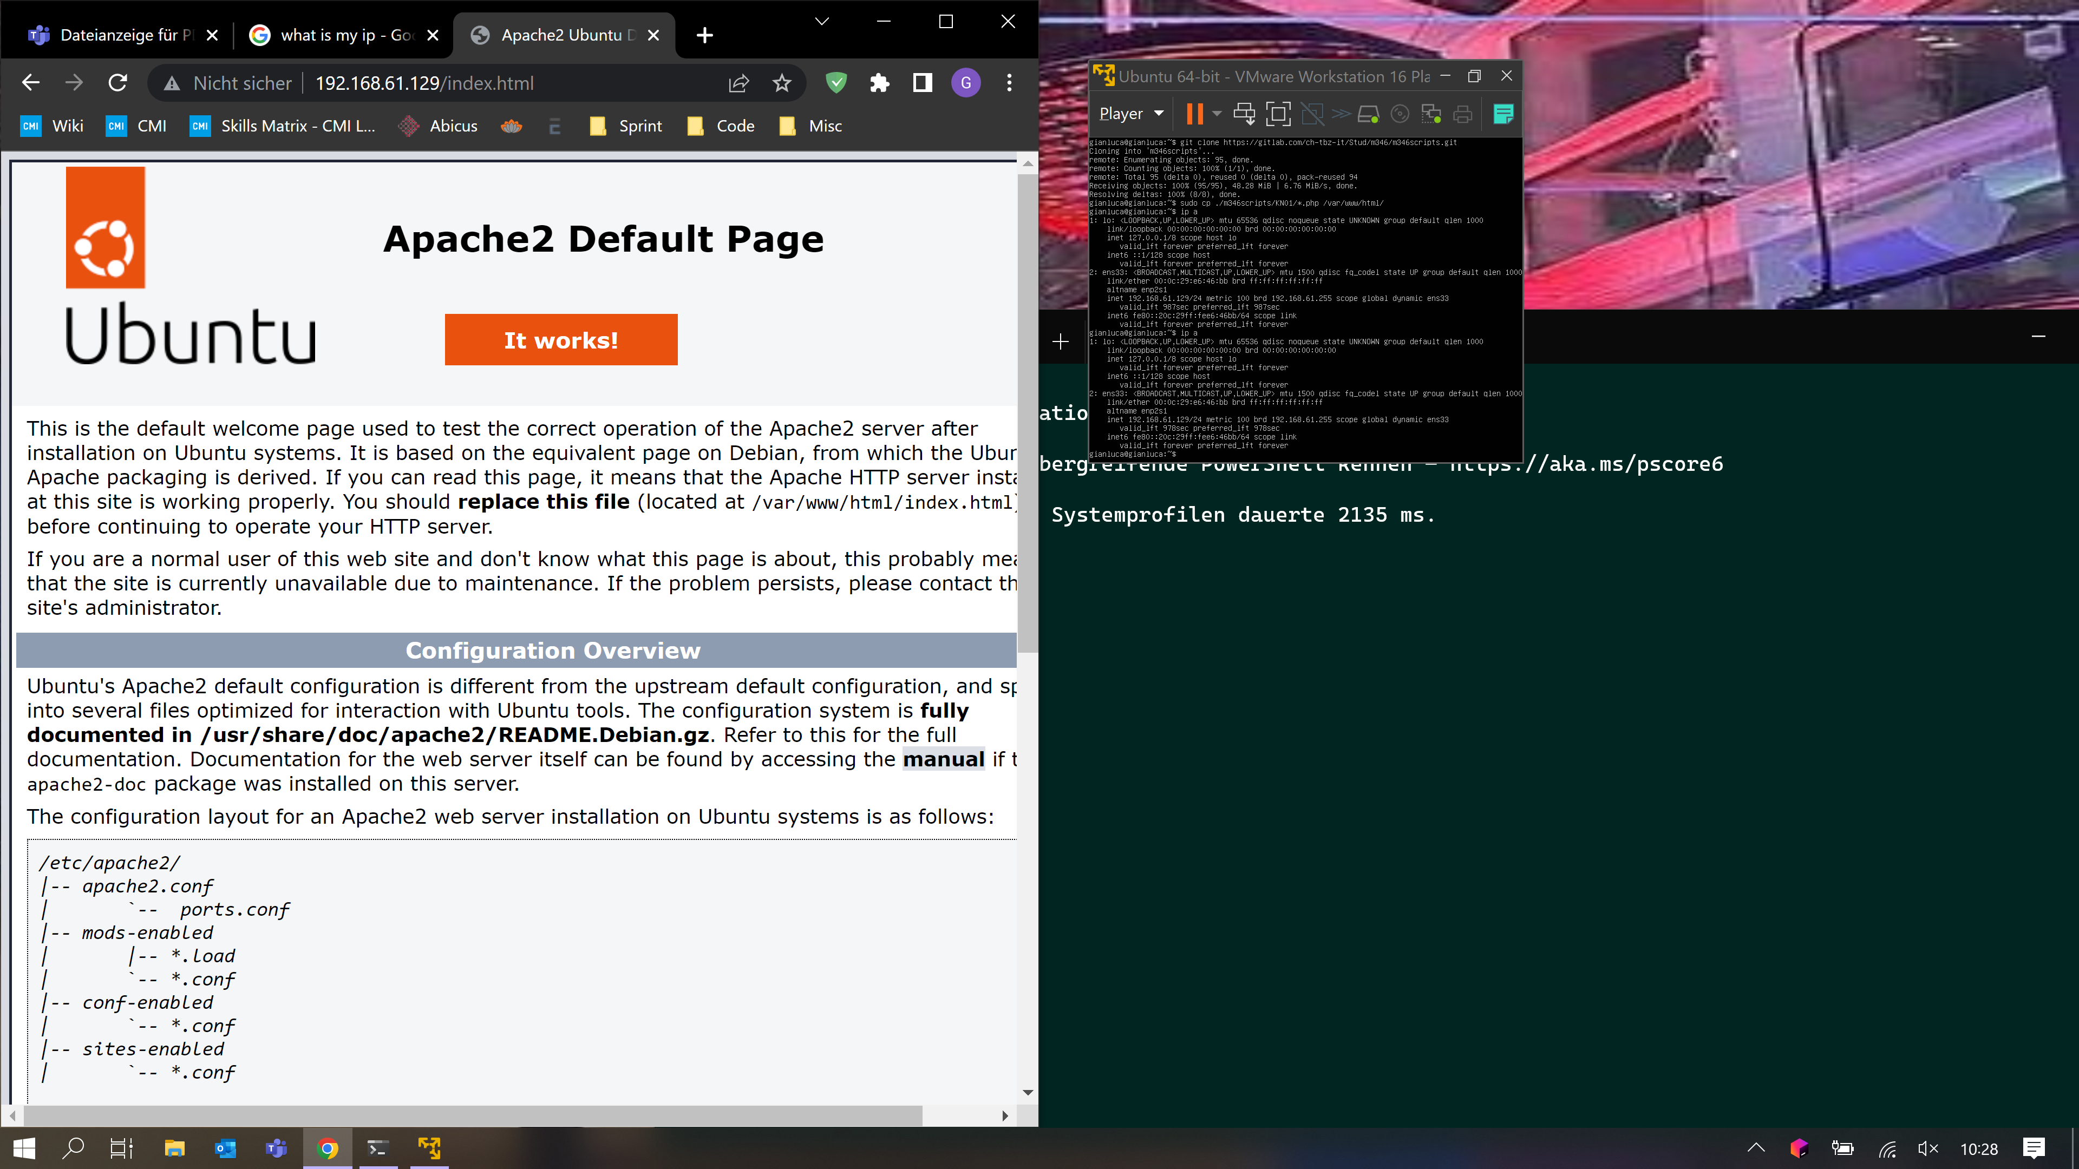
Task: Click the VMware network adapter icon
Action: coord(1431,114)
